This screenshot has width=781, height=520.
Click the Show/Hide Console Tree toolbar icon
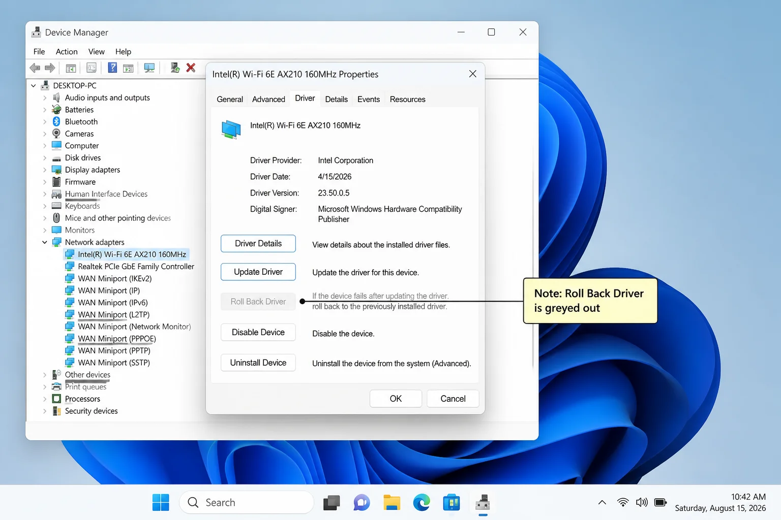click(71, 68)
